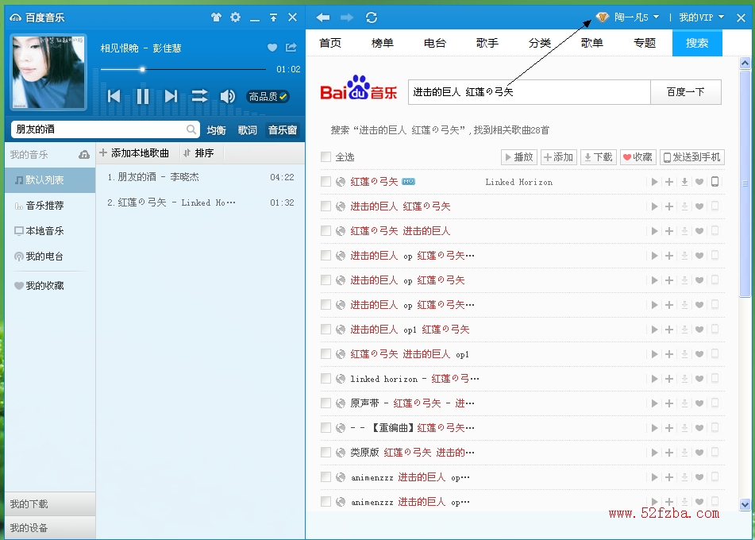Switch to the 分类 tab
The image size is (755, 540).
pos(540,43)
